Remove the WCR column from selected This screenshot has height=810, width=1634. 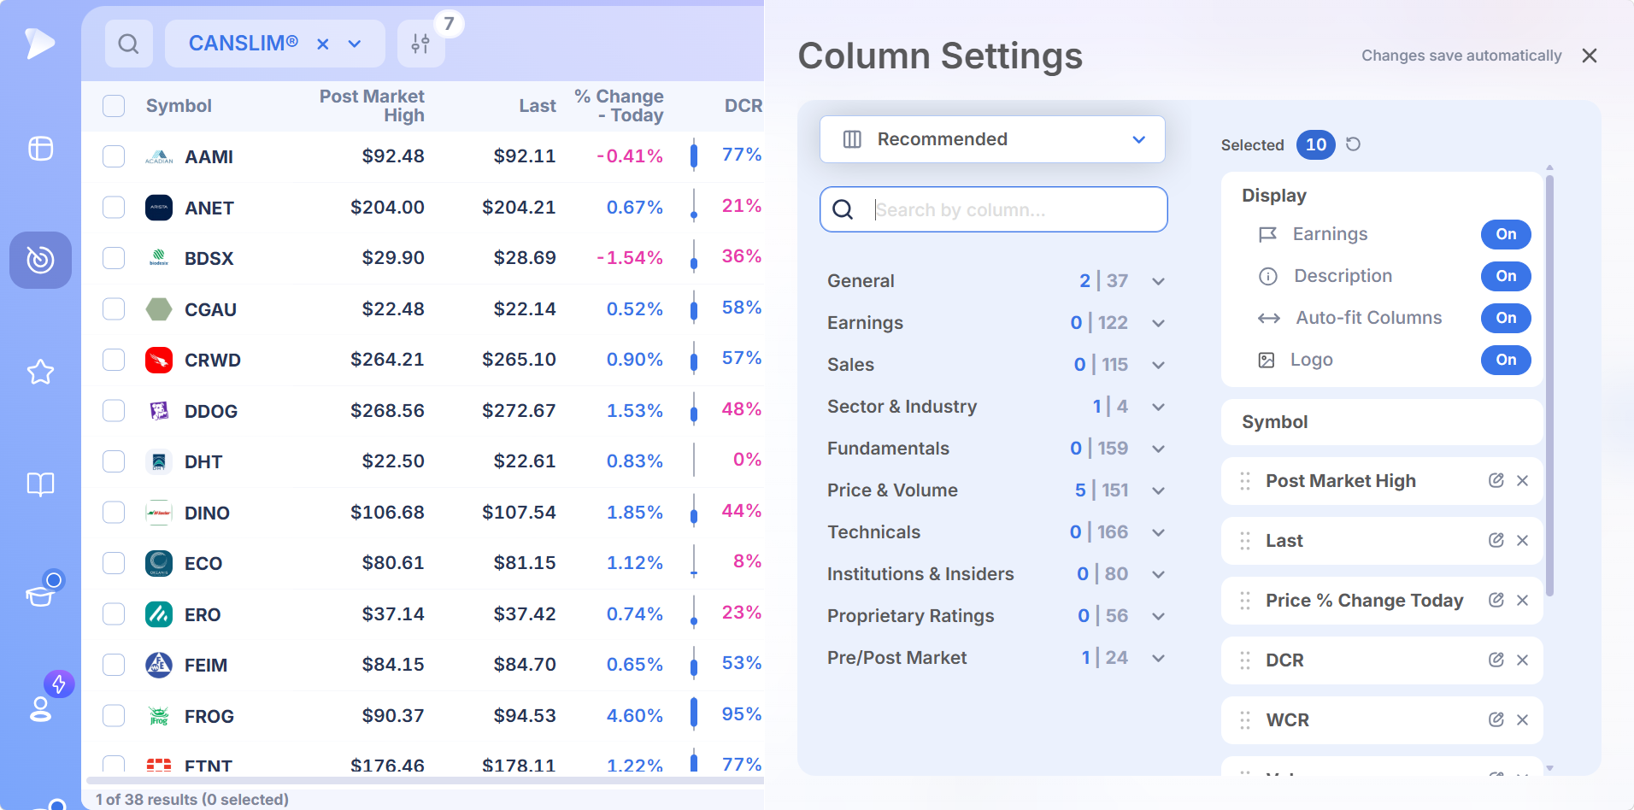point(1522,720)
